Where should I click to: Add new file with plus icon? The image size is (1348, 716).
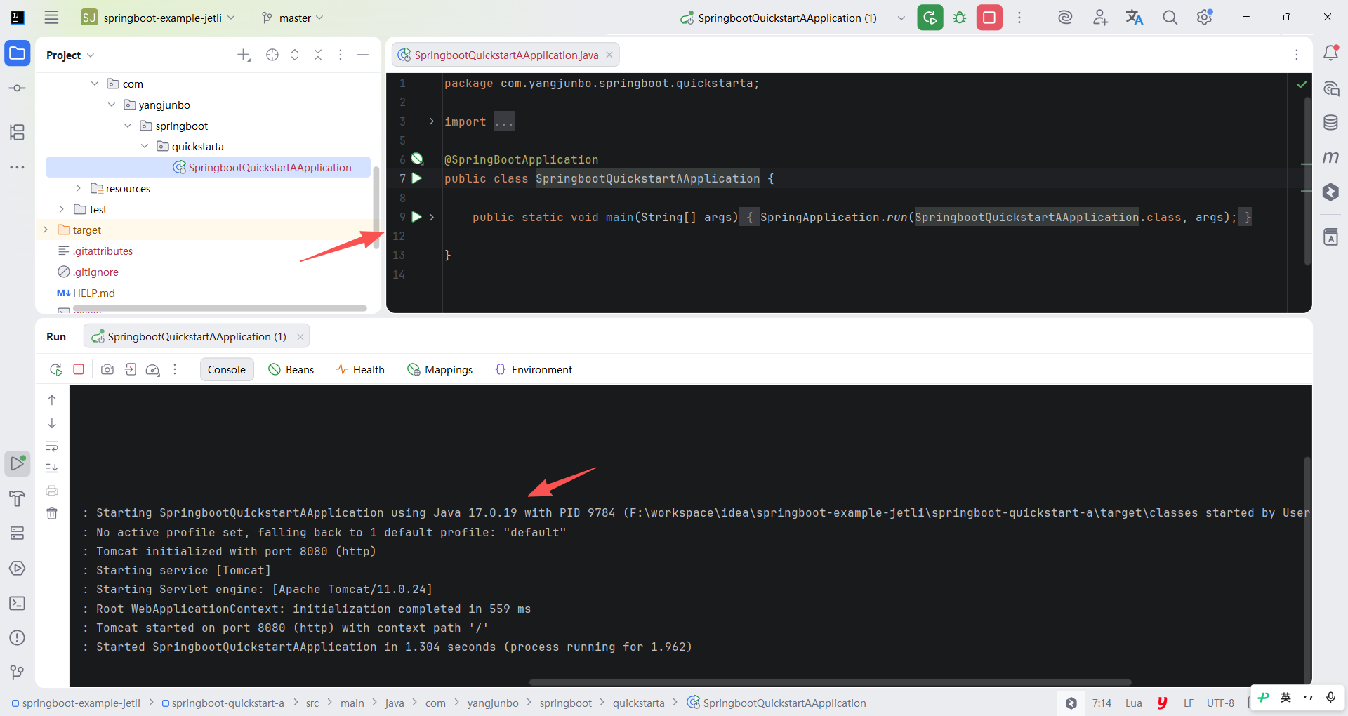pyautogui.click(x=244, y=55)
